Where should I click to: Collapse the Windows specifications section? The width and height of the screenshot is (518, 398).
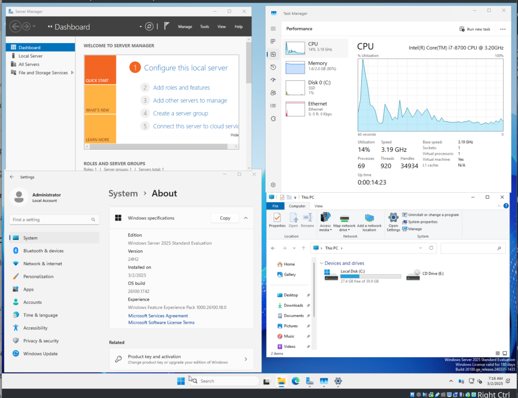pyautogui.click(x=246, y=218)
